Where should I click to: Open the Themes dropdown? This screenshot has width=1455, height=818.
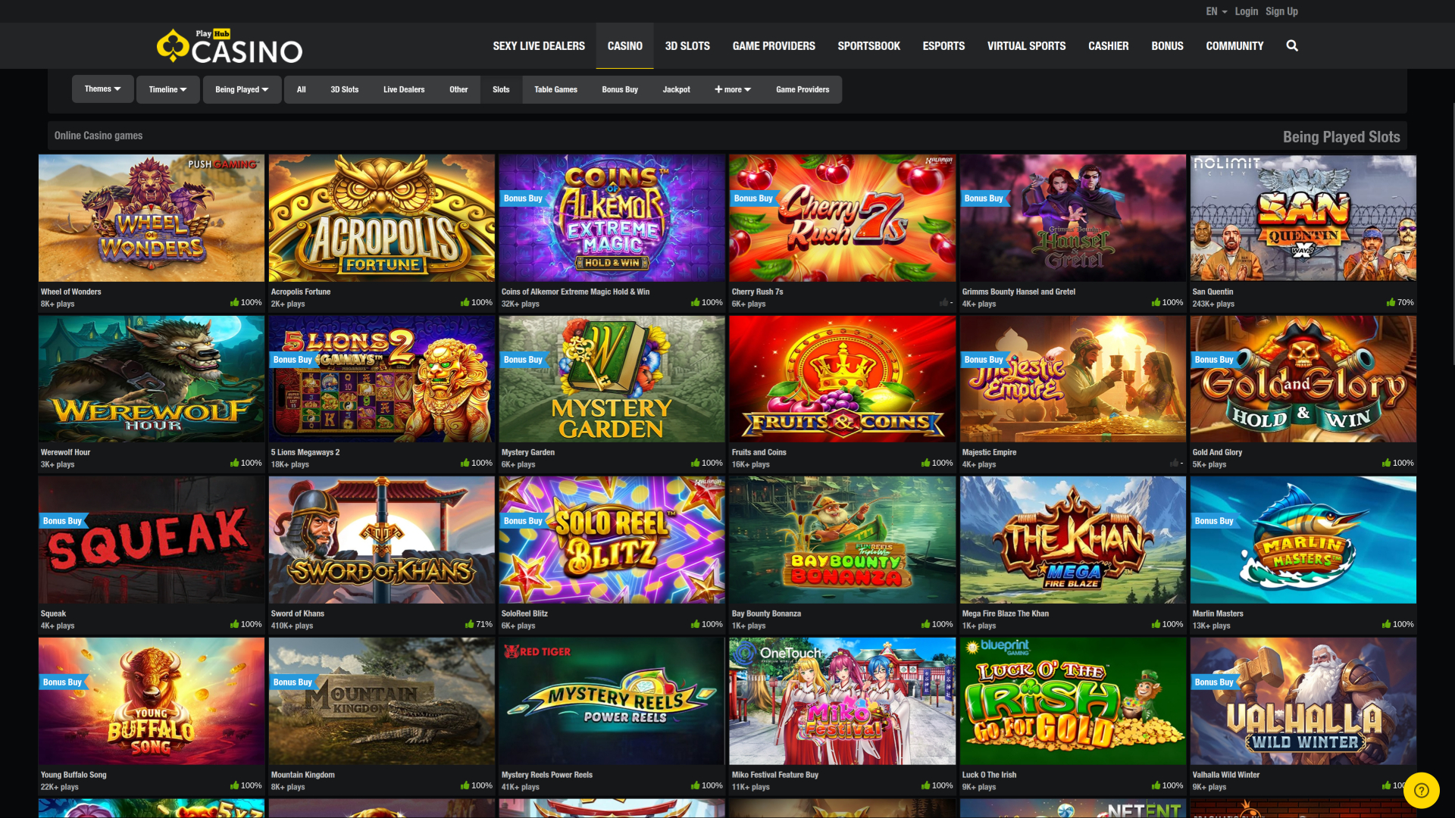coord(102,89)
